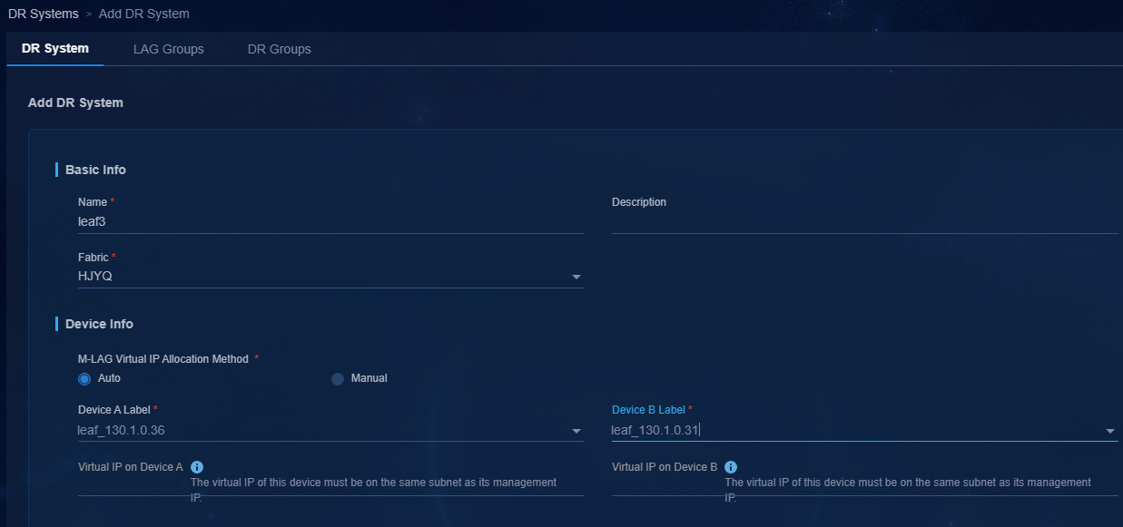Click the info icon beside Virtual IP on Device A
Viewport: 1123px width, 527px height.
click(x=197, y=467)
